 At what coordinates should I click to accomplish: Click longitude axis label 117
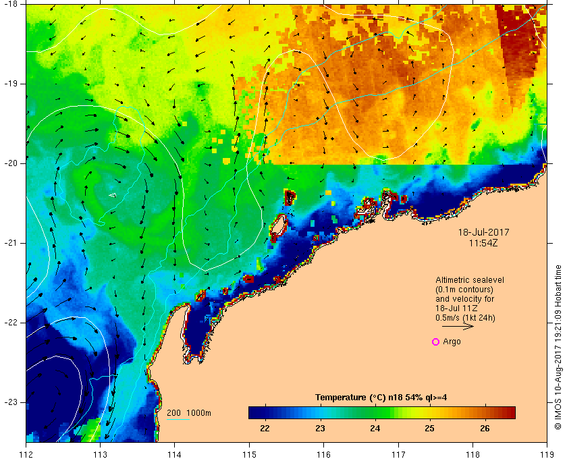[x=398, y=454]
